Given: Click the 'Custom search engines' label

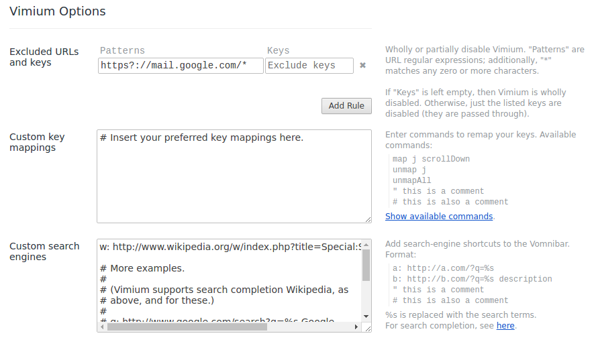Looking at the screenshot, I should (x=44, y=251).
